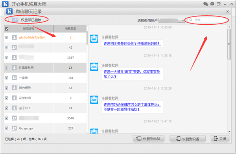Click avatar icon in 1017-message row

14,57
